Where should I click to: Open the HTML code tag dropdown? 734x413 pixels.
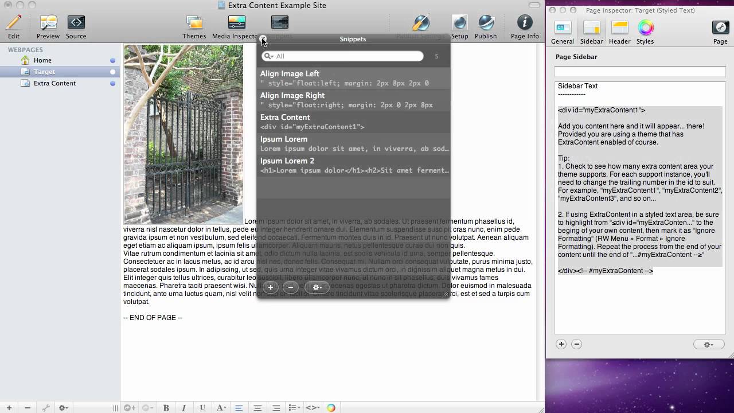[313, 408]
